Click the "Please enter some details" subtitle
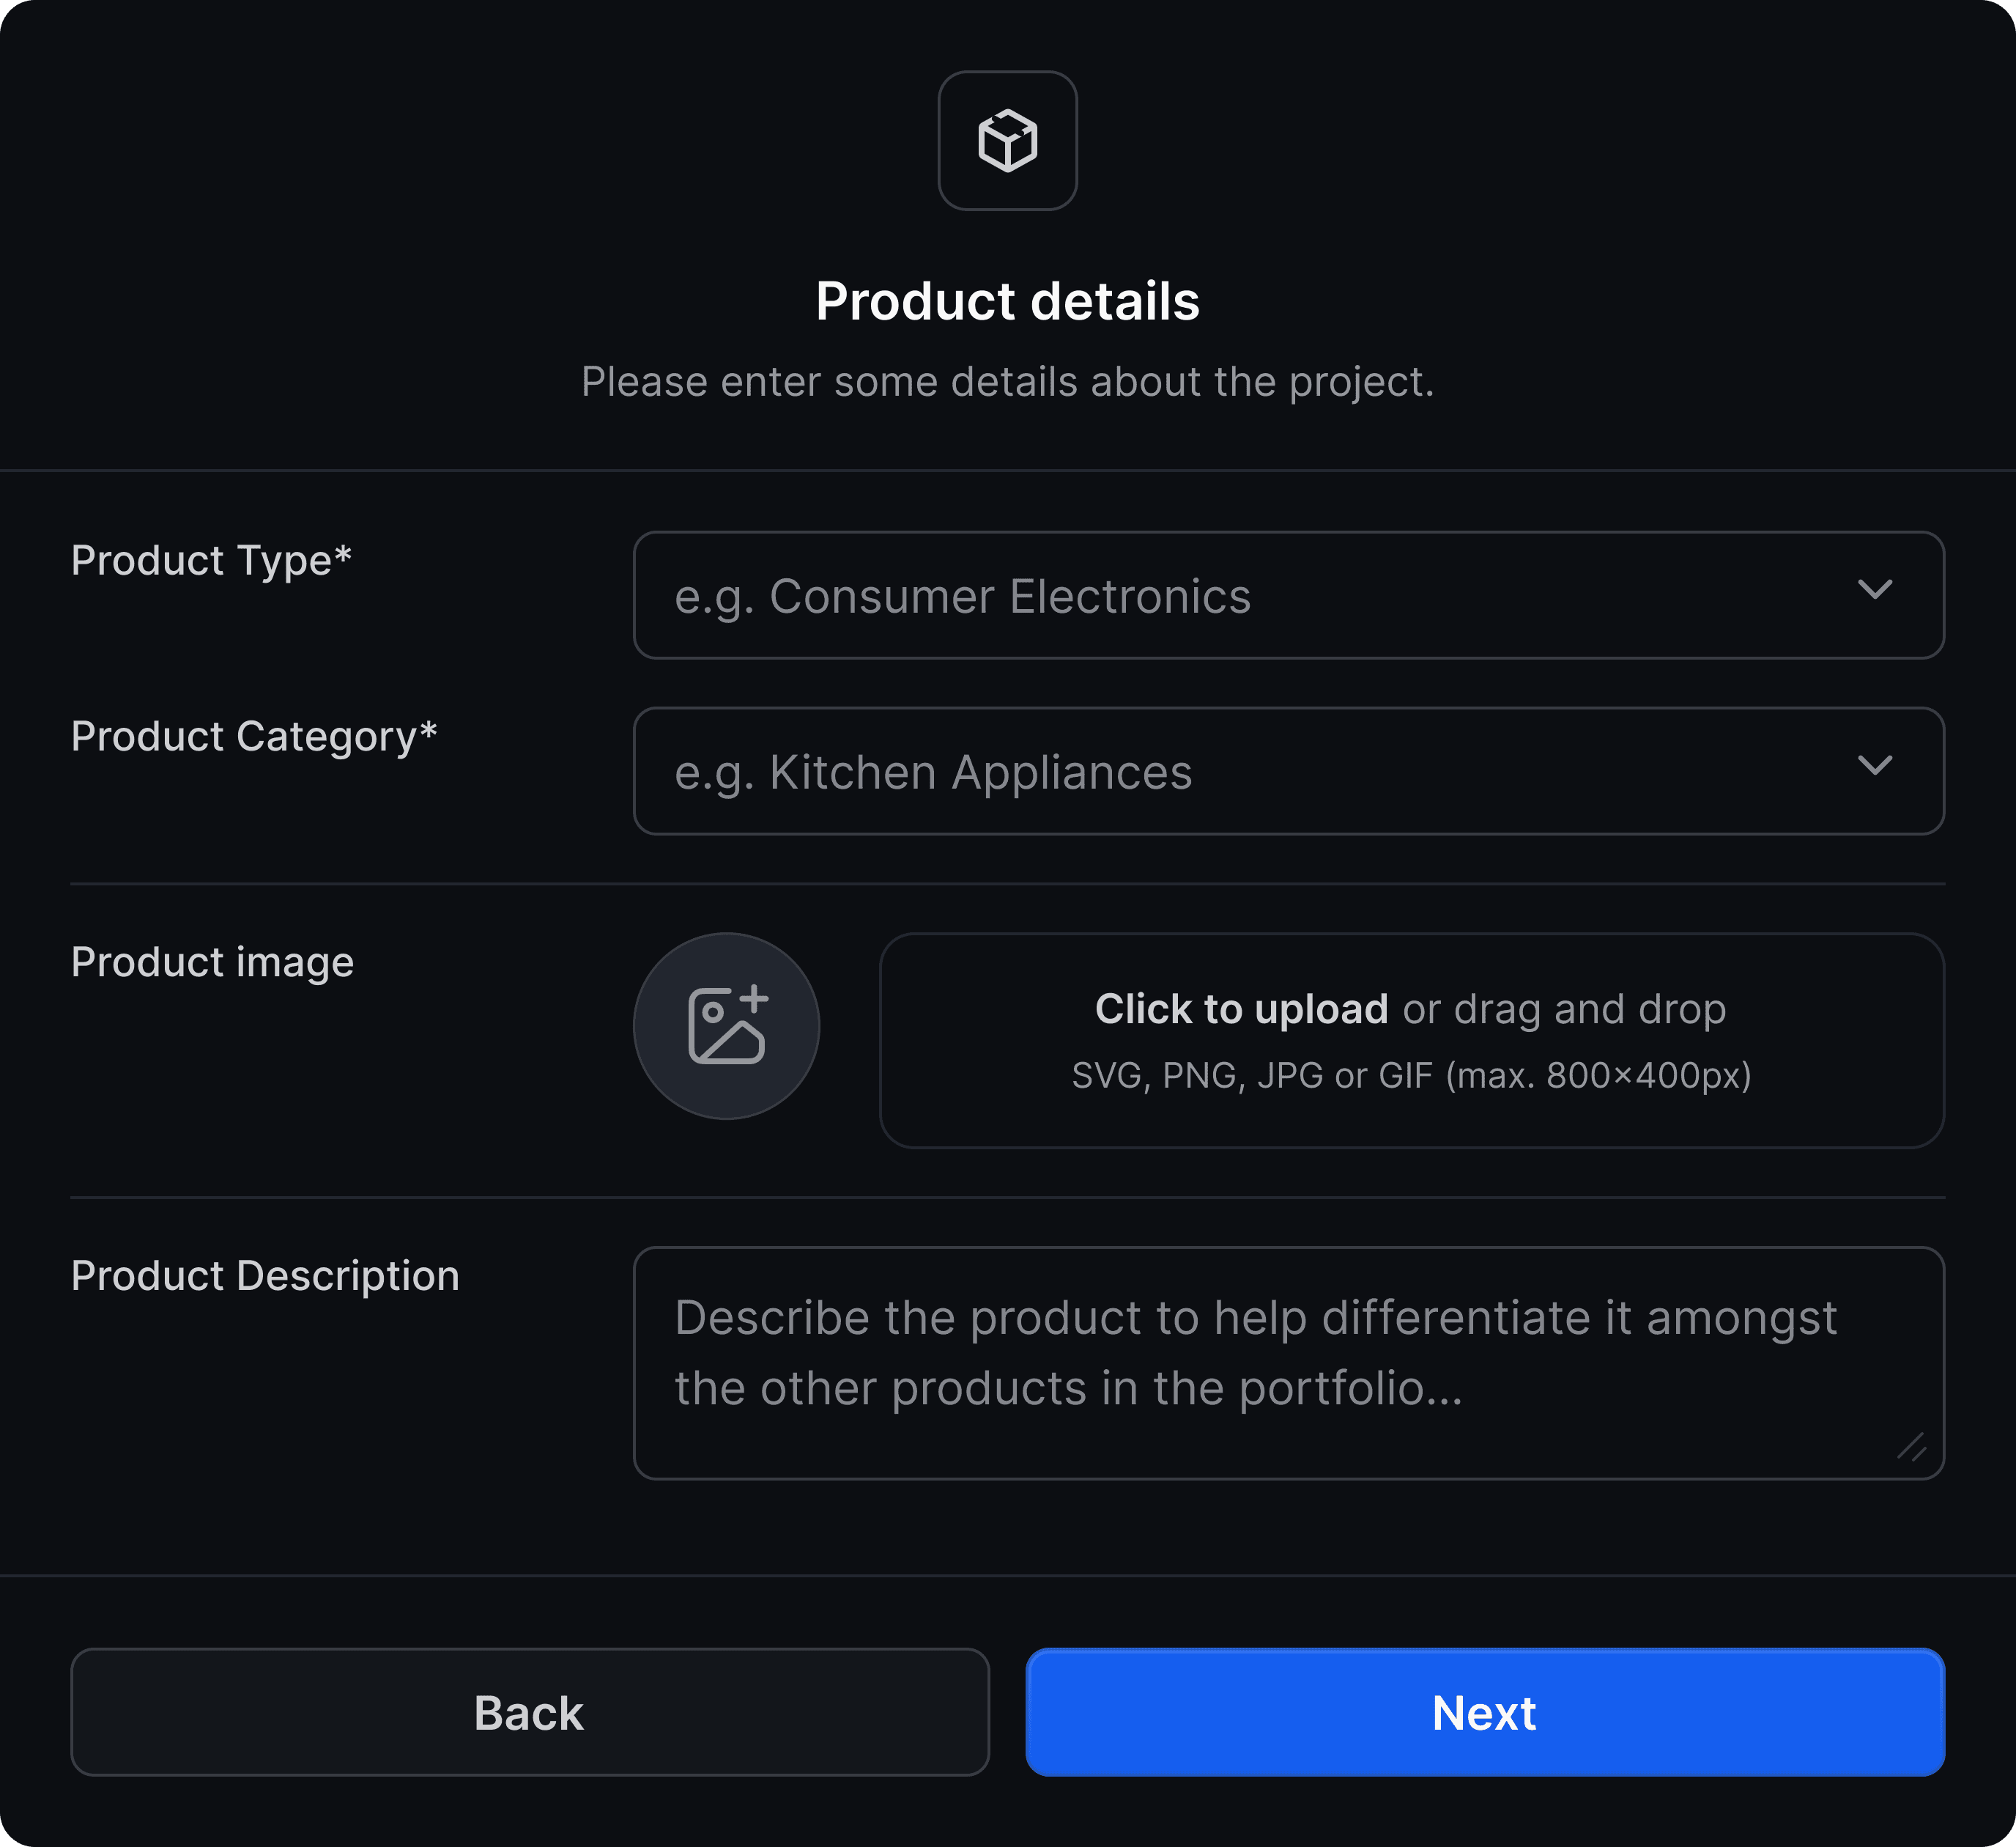2016x1847 pixels. click(1007, 382)
